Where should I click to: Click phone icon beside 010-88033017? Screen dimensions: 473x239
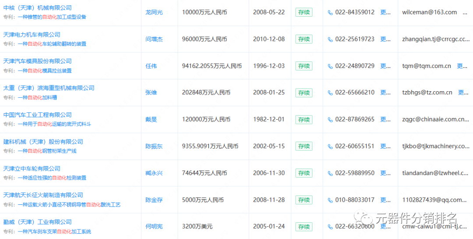point(330,200)
